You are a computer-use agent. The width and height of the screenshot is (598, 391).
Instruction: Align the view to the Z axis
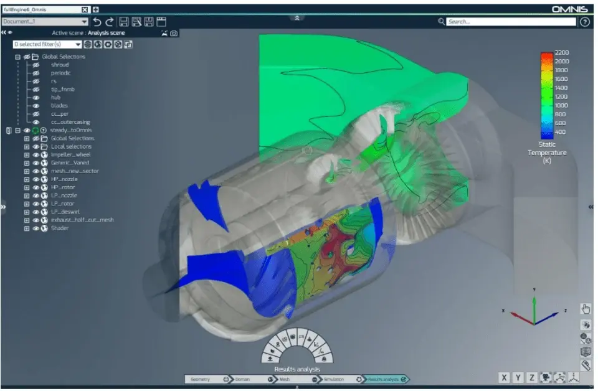tap(531, 378)
